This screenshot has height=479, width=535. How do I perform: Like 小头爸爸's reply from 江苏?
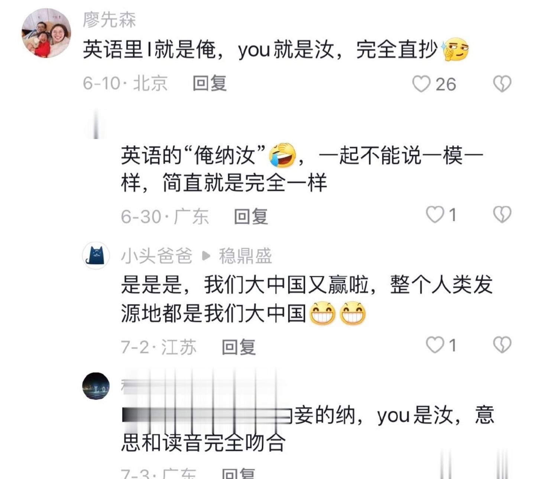click(435, 345)
